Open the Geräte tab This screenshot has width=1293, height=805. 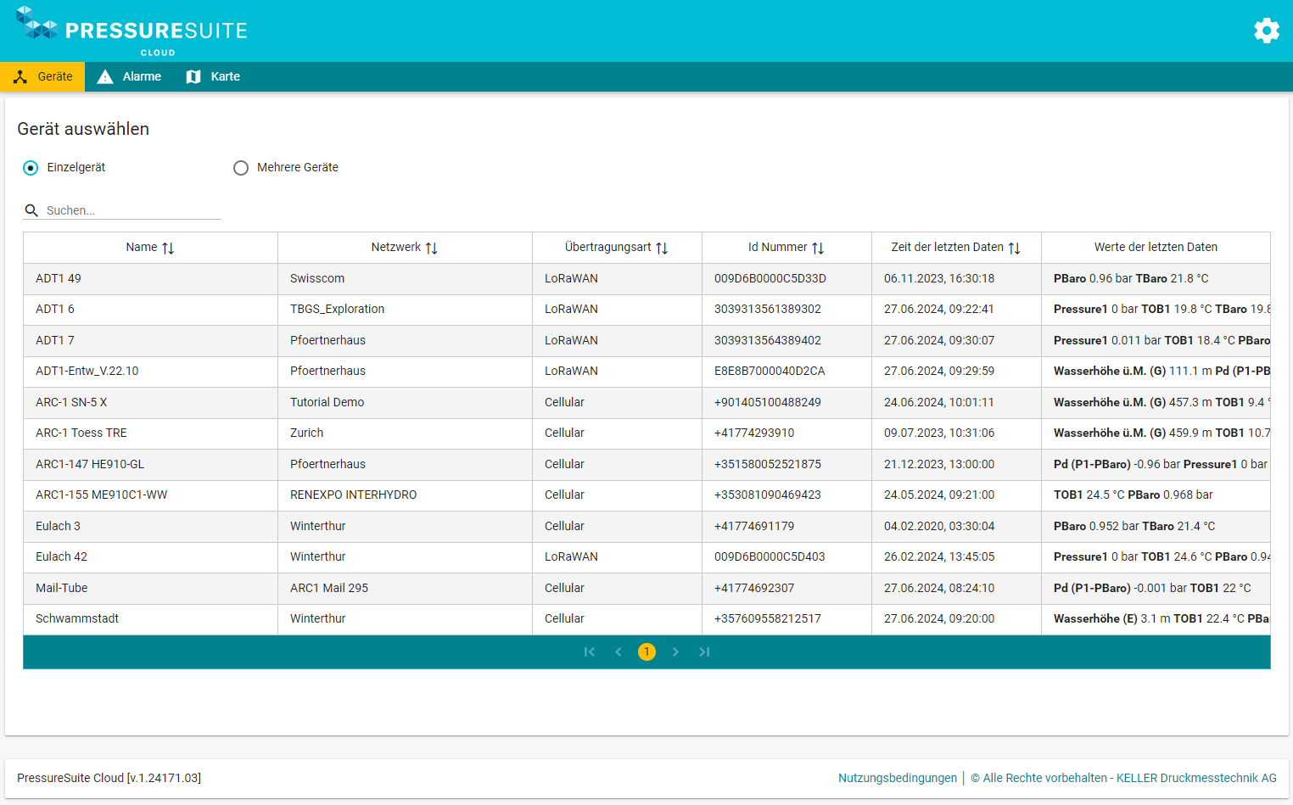coord(42,76)
